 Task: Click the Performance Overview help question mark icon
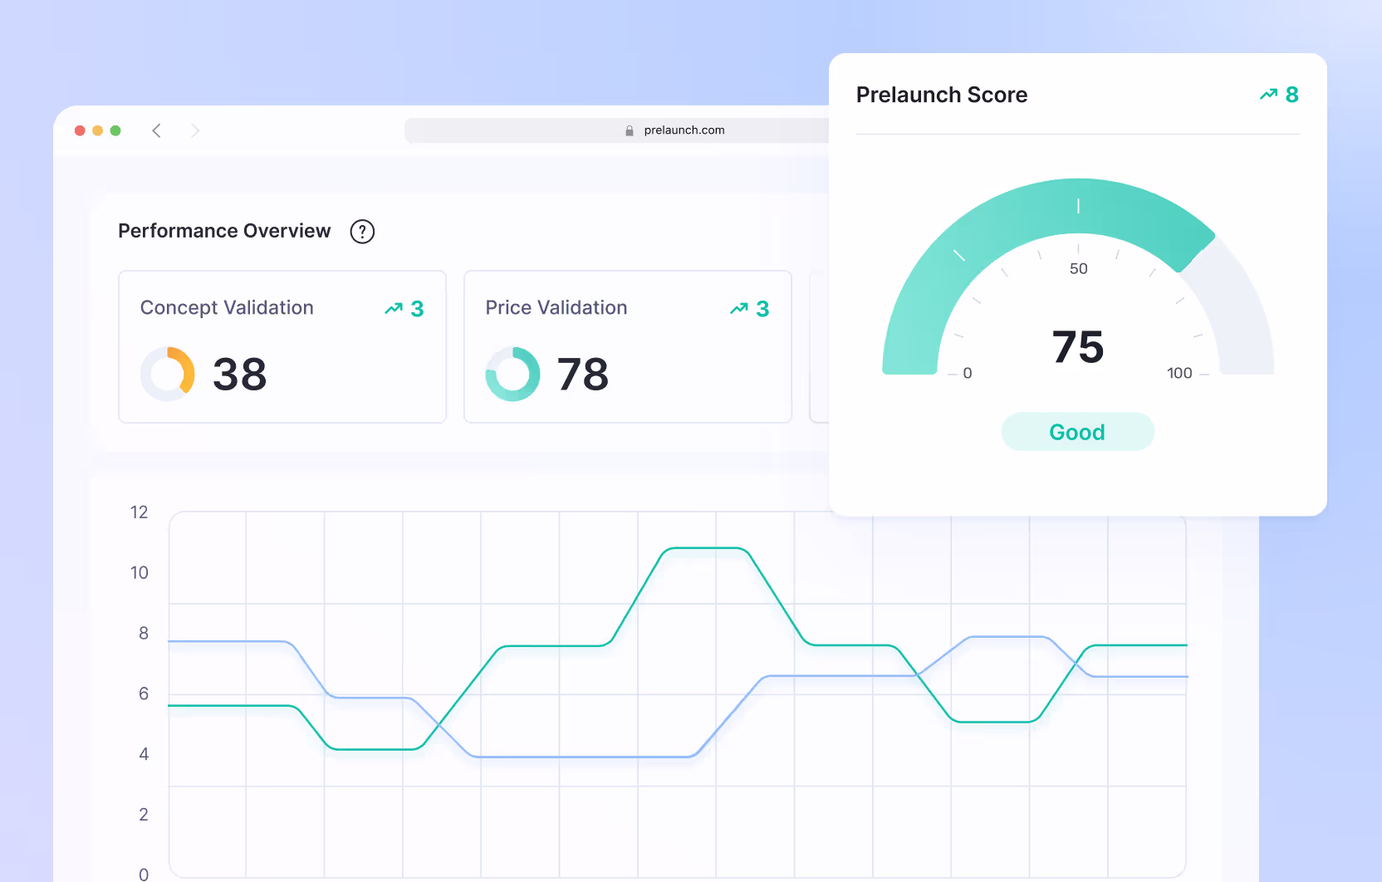click(362, 232)
